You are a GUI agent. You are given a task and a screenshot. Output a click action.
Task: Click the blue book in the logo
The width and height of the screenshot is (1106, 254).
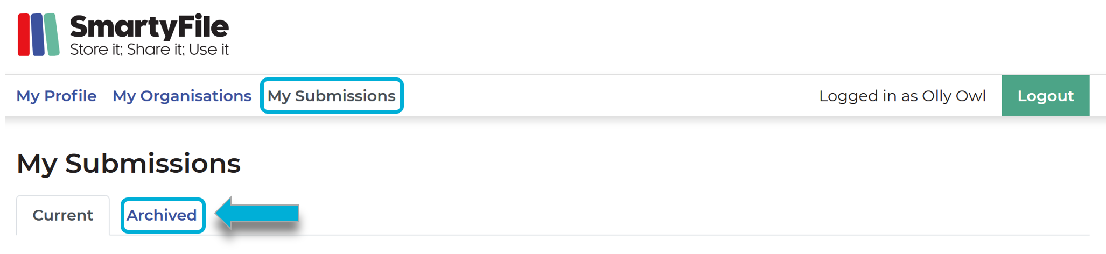pyautogui.click(x=38, y=35)
